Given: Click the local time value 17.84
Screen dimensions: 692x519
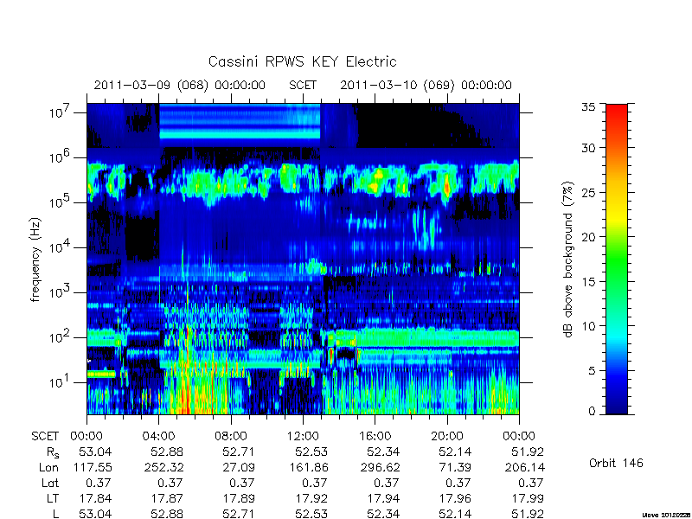Looking at the screenshot, I should click(x=95, y=498).
